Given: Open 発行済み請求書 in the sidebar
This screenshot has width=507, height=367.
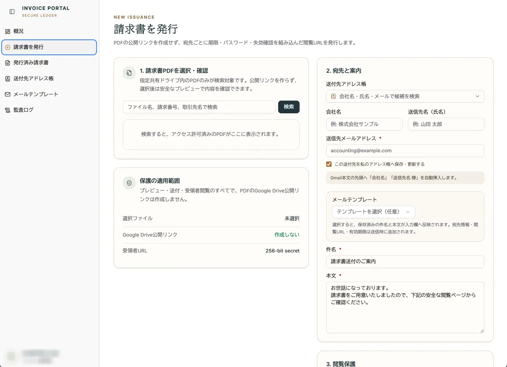Looking at the screenshot, I should (49, 63).
